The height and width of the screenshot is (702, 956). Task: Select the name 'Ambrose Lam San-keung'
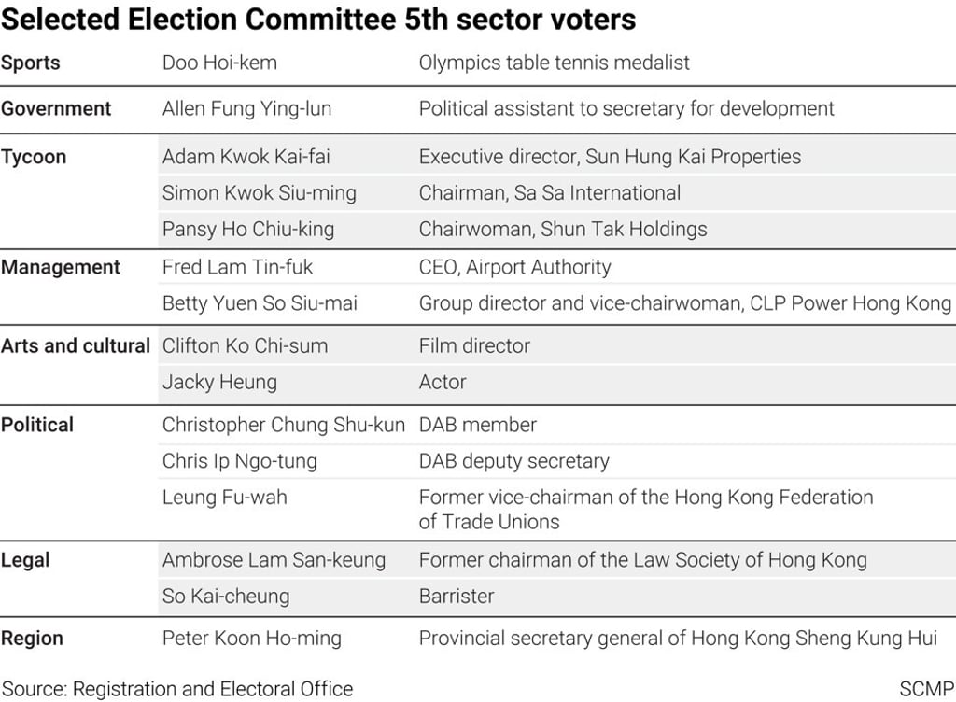(274, 560)
